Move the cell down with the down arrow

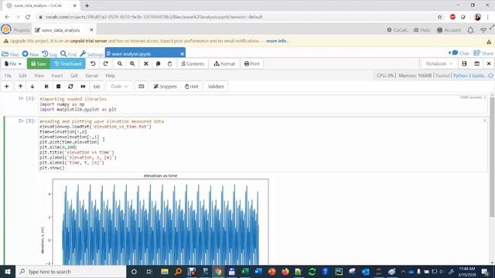click(32, 86)
